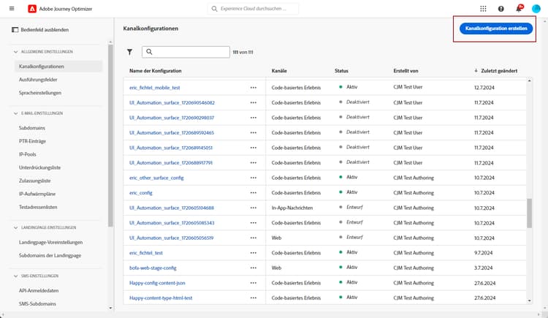Click Kanalkonfiguration erstellen button
The height and width of the screenshot is (318, 548).
pyautogui.click(x=496, y=28)
